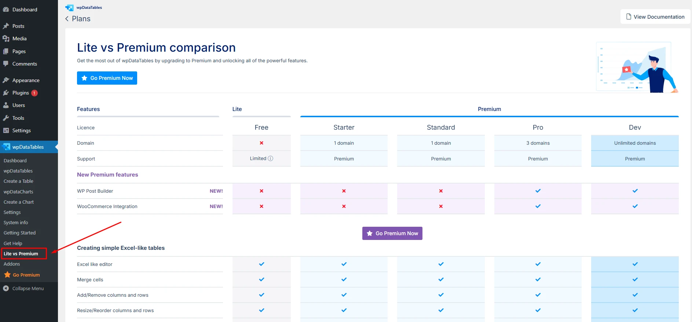This screenshot has width=692, height=322.
Task: Click the Plugins plug icon
Action: tap(6, 93)
